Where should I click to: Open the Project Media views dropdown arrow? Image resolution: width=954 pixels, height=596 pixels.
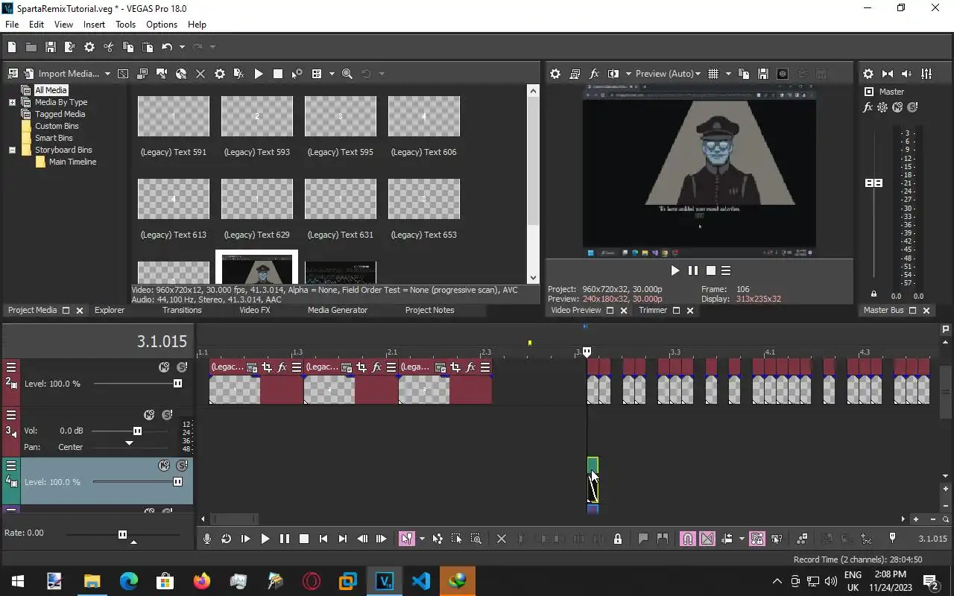[x=332, y=74]
